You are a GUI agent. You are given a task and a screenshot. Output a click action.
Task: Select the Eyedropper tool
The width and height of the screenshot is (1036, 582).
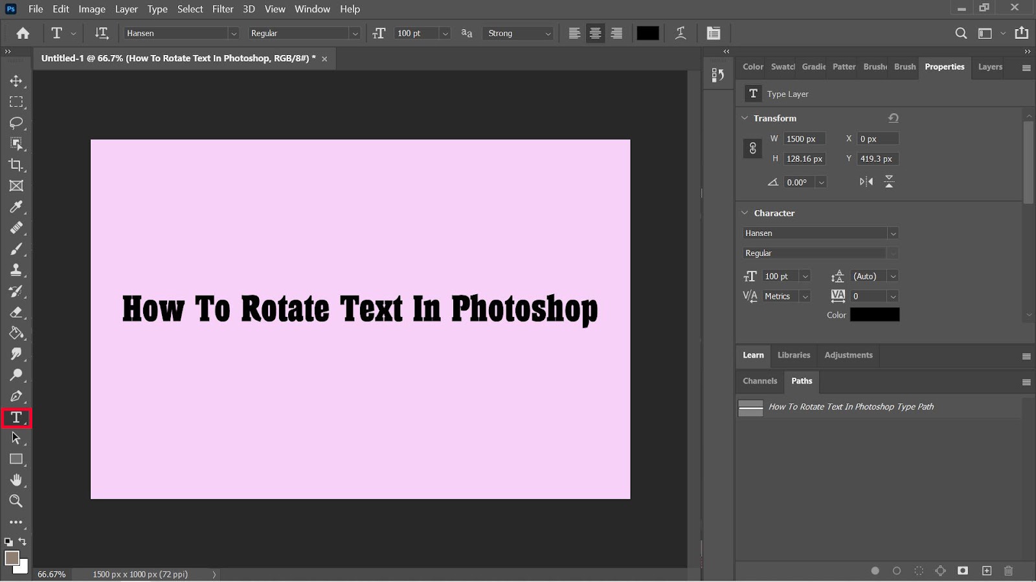[x=16, y=207]
